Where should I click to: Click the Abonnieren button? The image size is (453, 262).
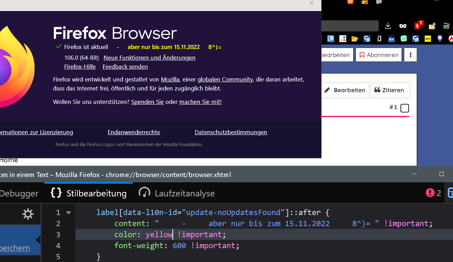379,55
